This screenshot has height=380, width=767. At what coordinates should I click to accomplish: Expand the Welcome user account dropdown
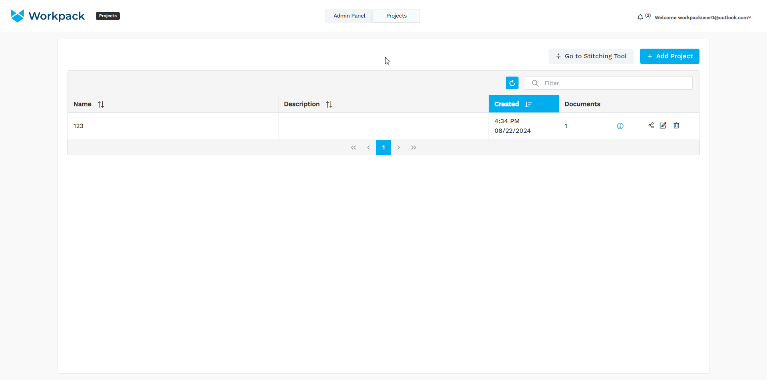703,18
